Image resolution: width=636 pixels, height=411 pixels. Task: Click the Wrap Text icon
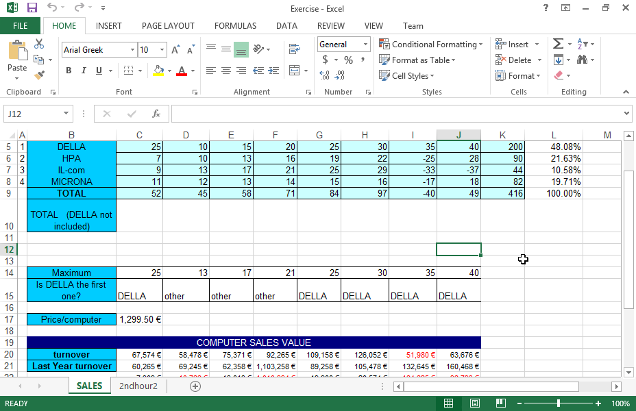[295, 49]
